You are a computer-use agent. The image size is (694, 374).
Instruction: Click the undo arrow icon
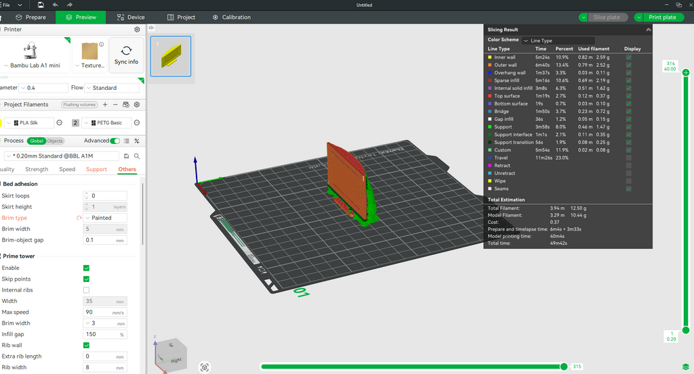click(x=55, y=5)
